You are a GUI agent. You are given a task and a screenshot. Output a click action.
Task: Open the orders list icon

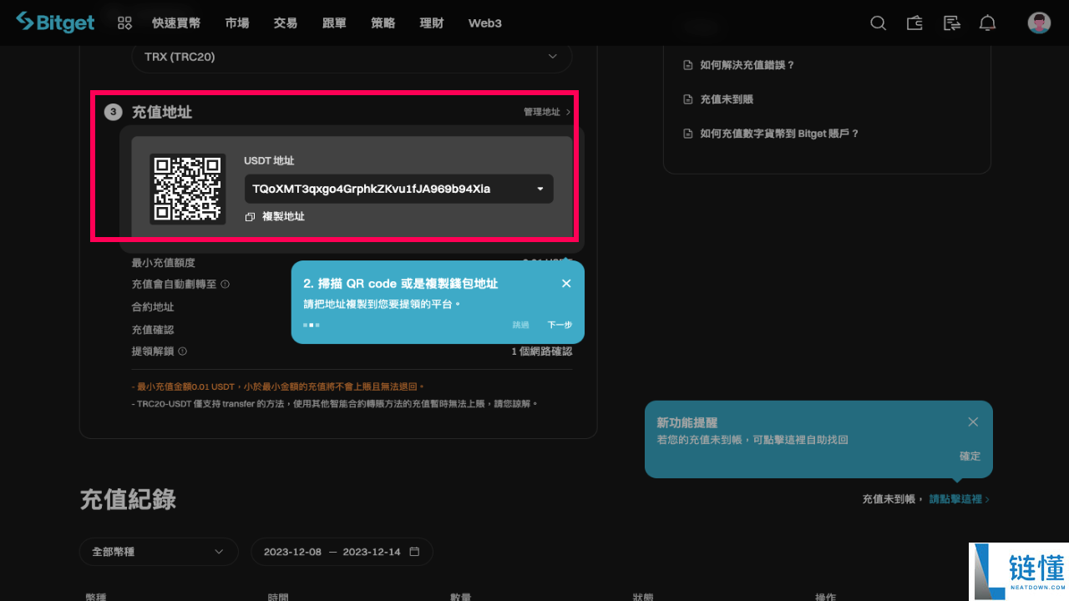[x=951, y=23]
